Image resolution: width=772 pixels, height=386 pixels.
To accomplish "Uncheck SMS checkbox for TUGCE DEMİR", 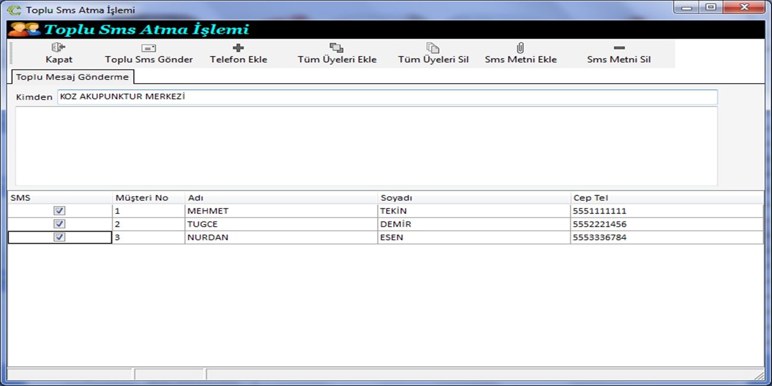I will (59, 224).
